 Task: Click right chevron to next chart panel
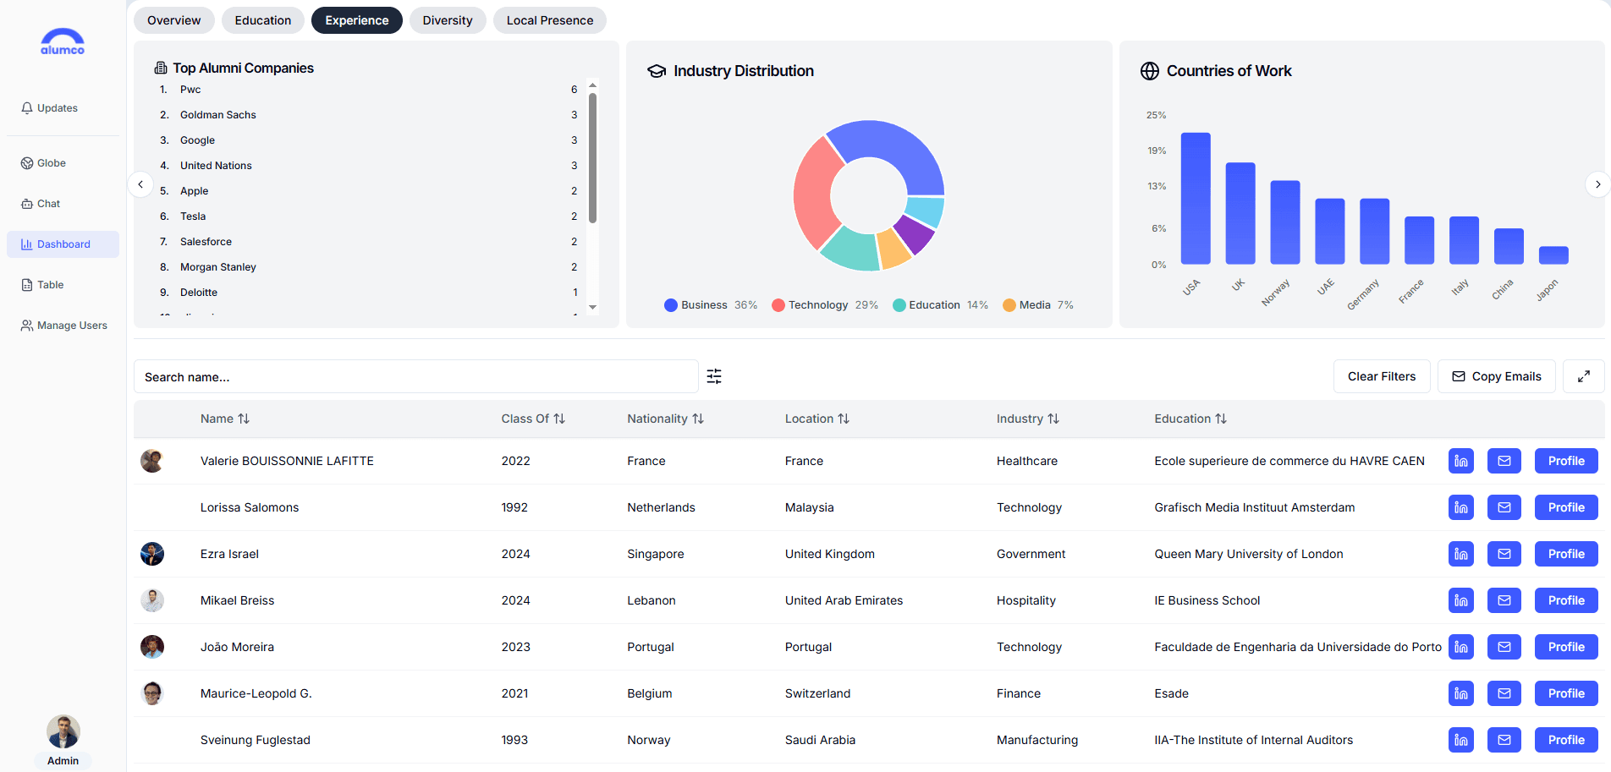pyautogui.click(x=1597, y=183)
